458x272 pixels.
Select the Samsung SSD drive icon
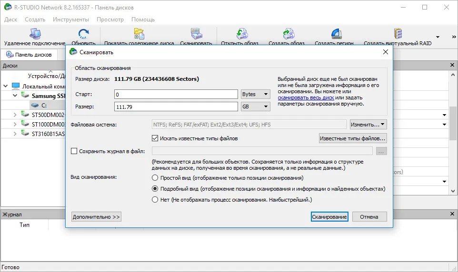click(x=25, y=96)
